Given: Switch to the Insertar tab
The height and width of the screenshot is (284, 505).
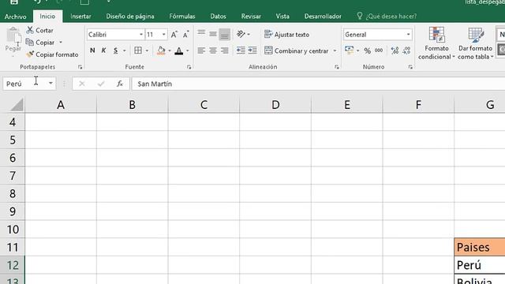Looking at the screenshot, I should click(80, 16).
